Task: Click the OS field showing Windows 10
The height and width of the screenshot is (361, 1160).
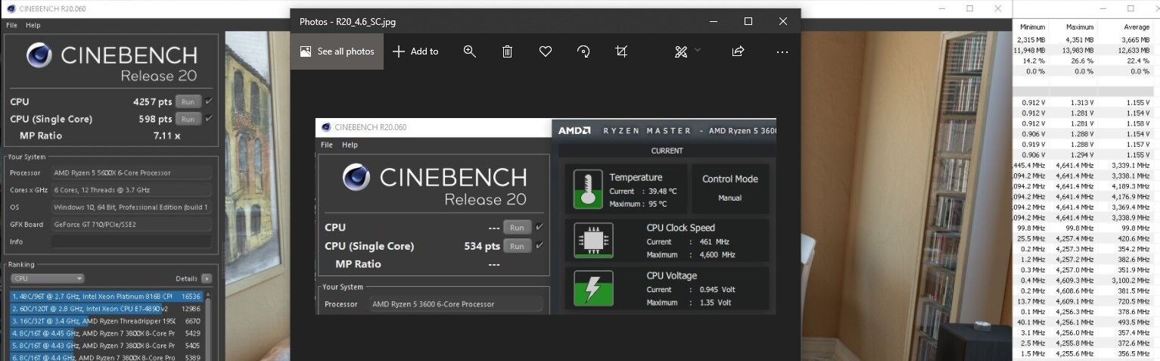Action: click(x=132, y=207)
